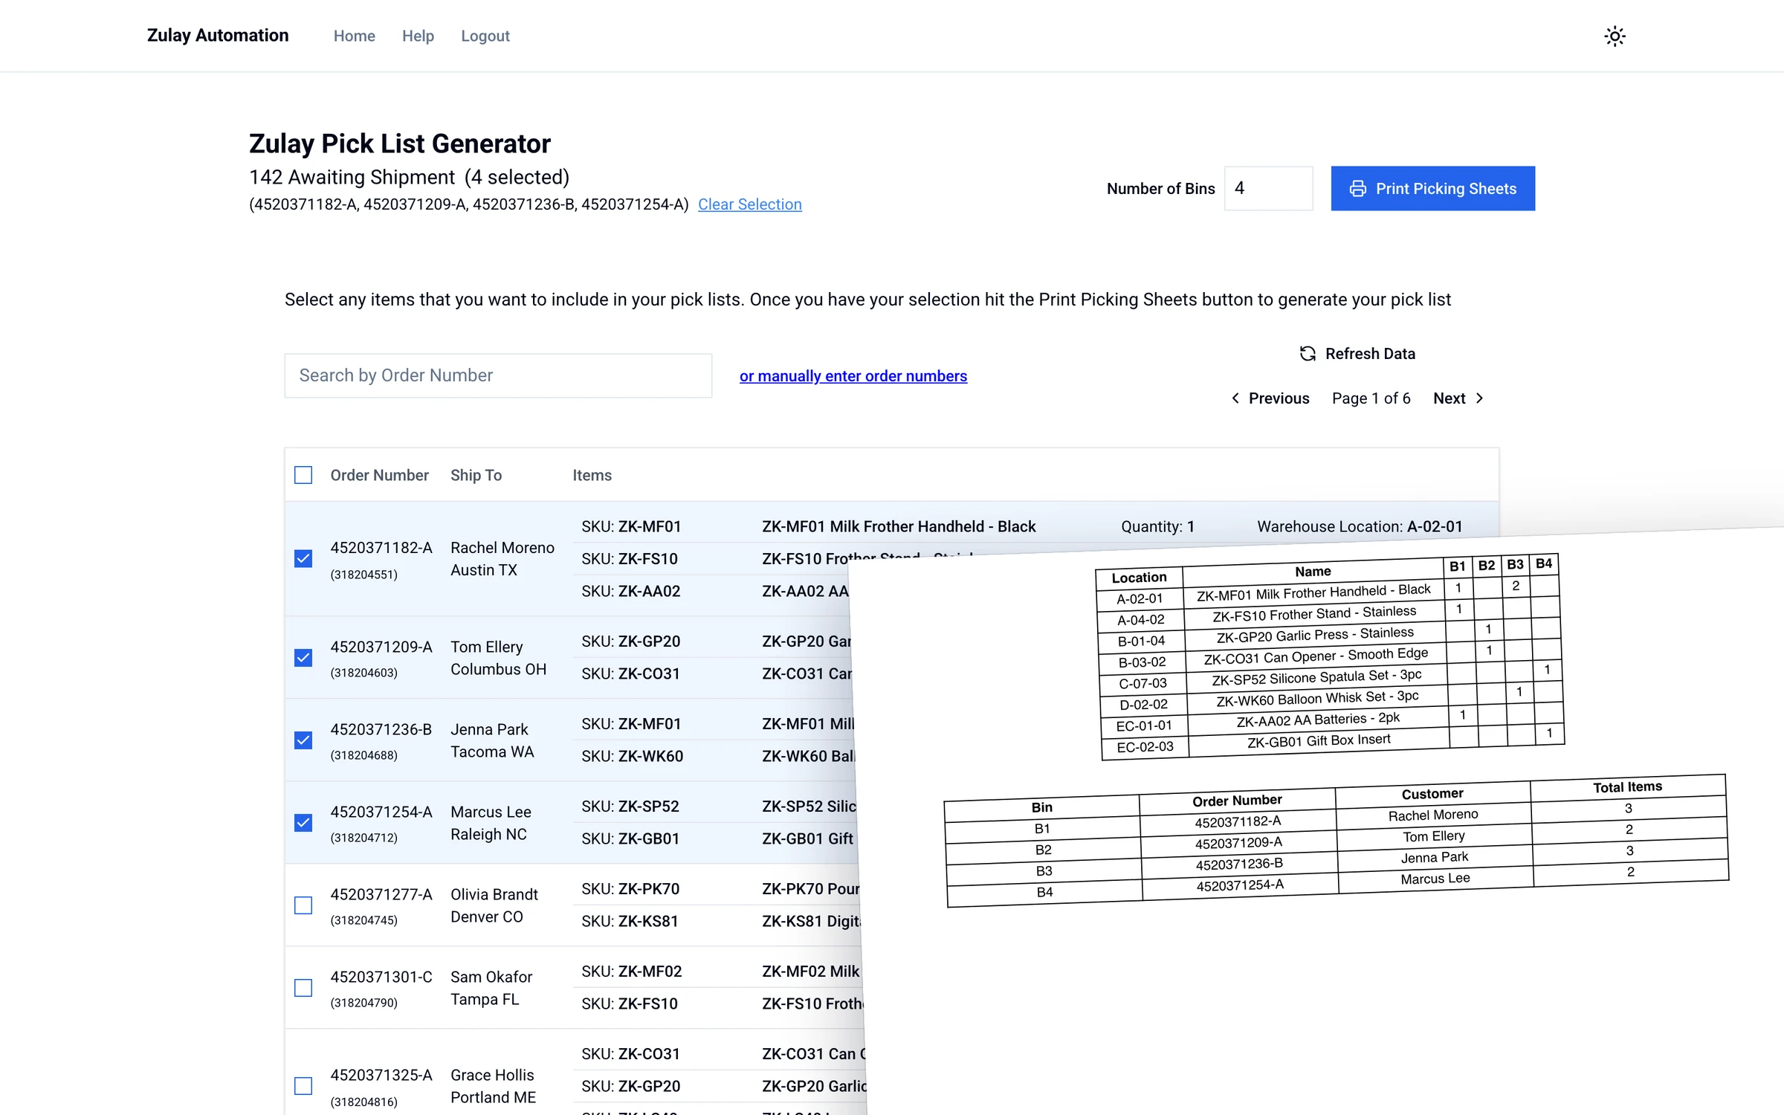Open the Help menu item
This screenshot has width=1784, height=1115.
point(418,36)
